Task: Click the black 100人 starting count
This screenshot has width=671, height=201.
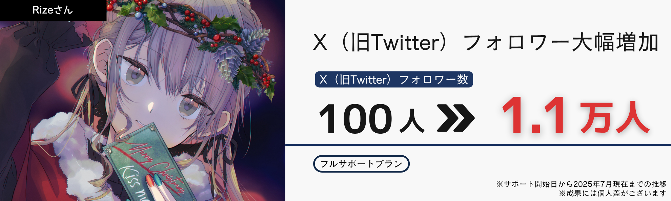Action: click(x=371, y=118)
